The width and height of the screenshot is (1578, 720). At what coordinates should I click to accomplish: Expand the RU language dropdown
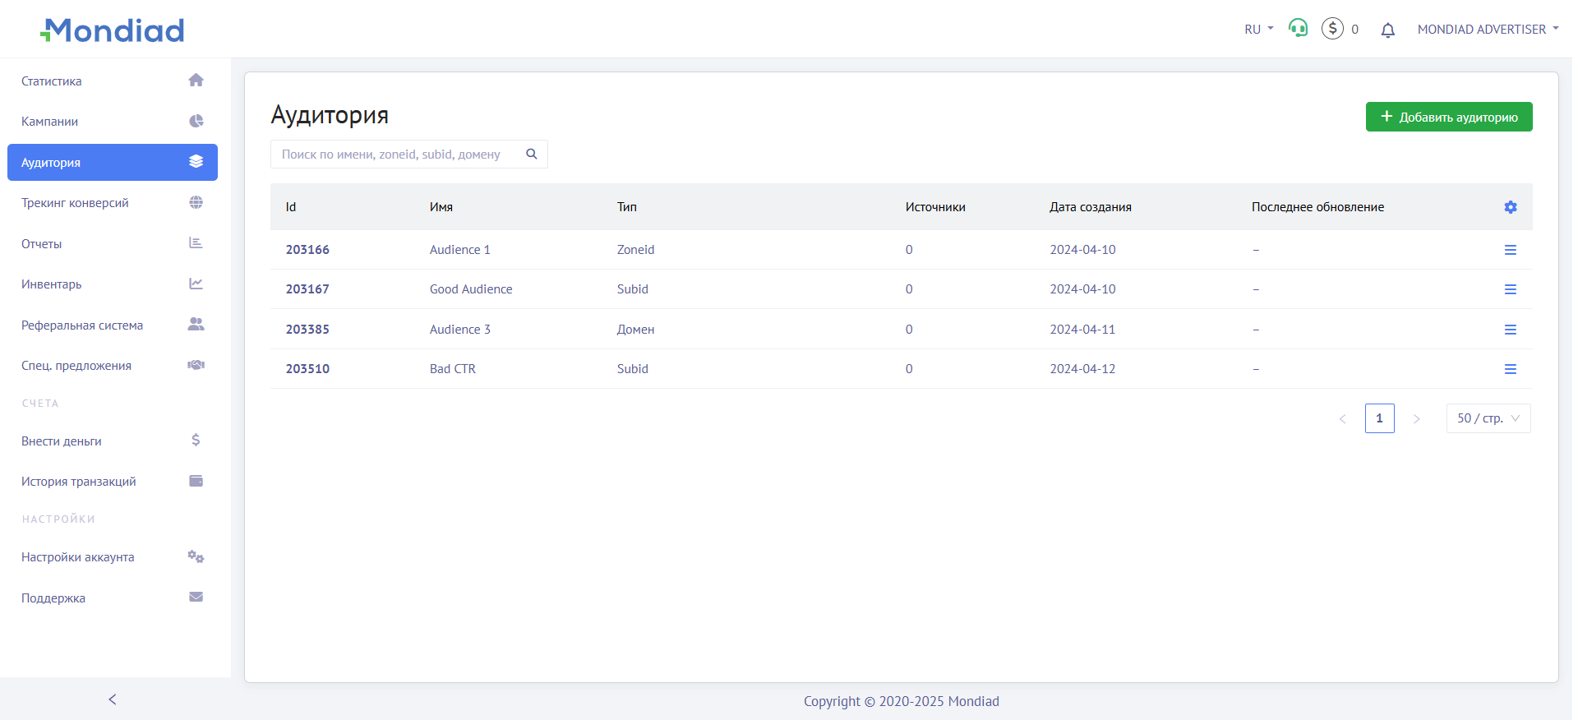1258,30
